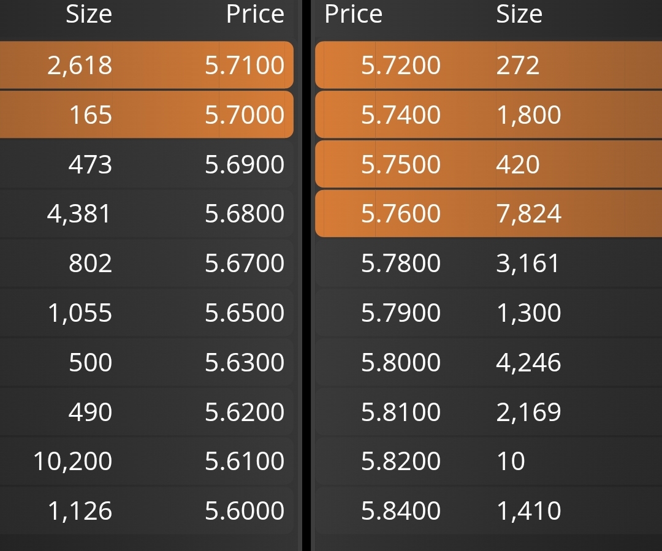Select the highlighted 5.7500 ask row
The height and width of the screenshot is (551, 662).
click(x=489, y=164)
